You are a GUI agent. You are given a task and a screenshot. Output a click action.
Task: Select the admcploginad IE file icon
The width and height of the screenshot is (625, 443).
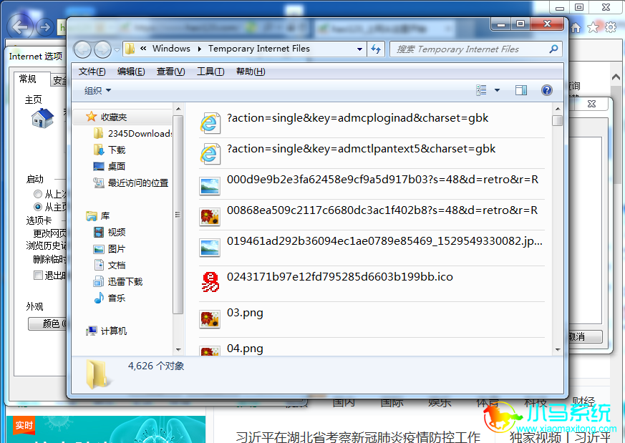point(210,123)
